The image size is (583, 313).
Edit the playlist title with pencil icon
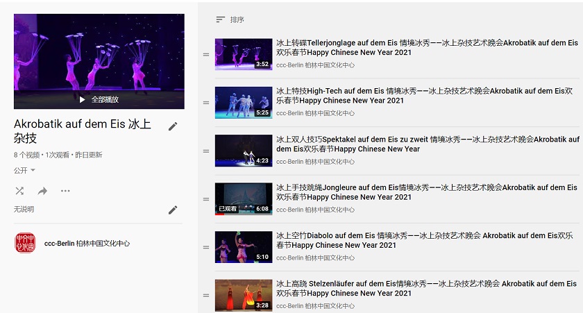click(173, 126)
